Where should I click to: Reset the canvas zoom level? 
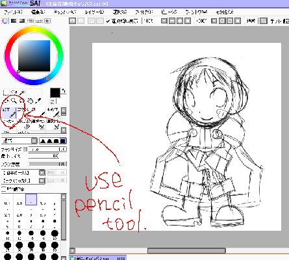(188, 21)
